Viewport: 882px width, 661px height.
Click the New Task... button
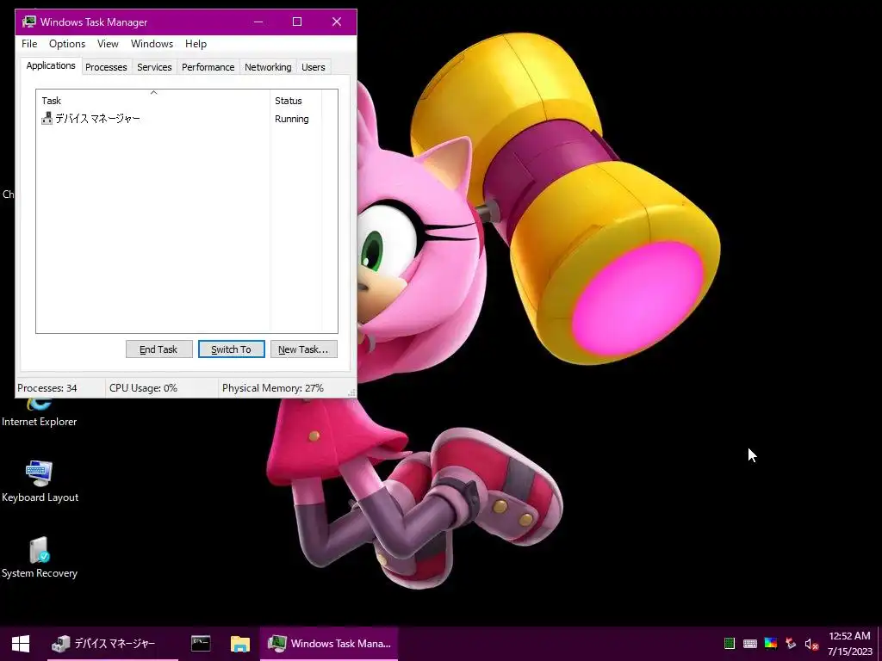tap(304, 349)
